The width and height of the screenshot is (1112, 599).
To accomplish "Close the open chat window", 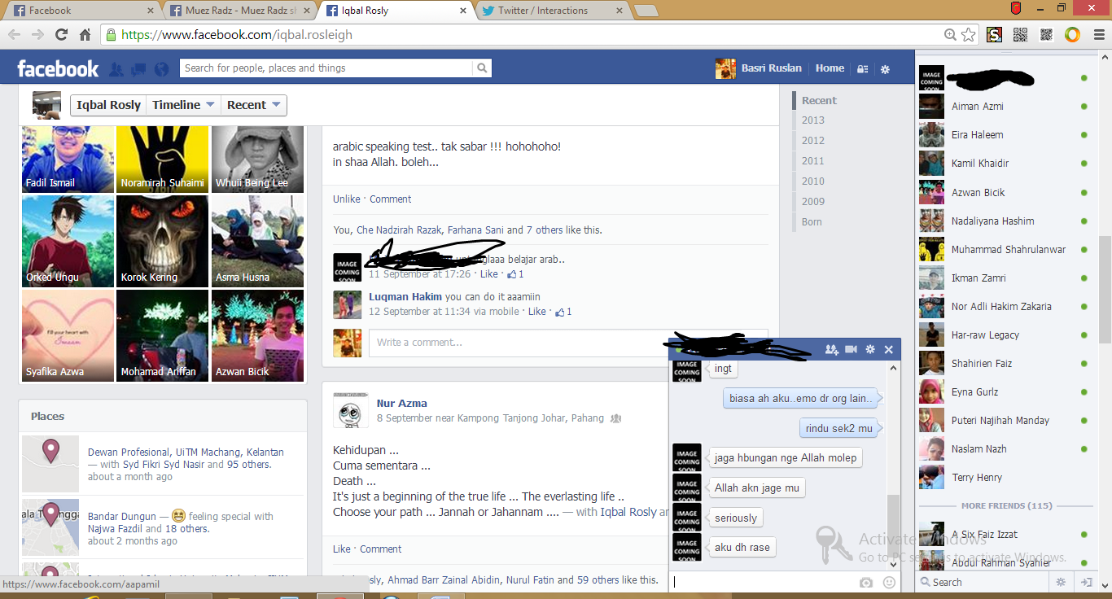I will tap(889, 349).
